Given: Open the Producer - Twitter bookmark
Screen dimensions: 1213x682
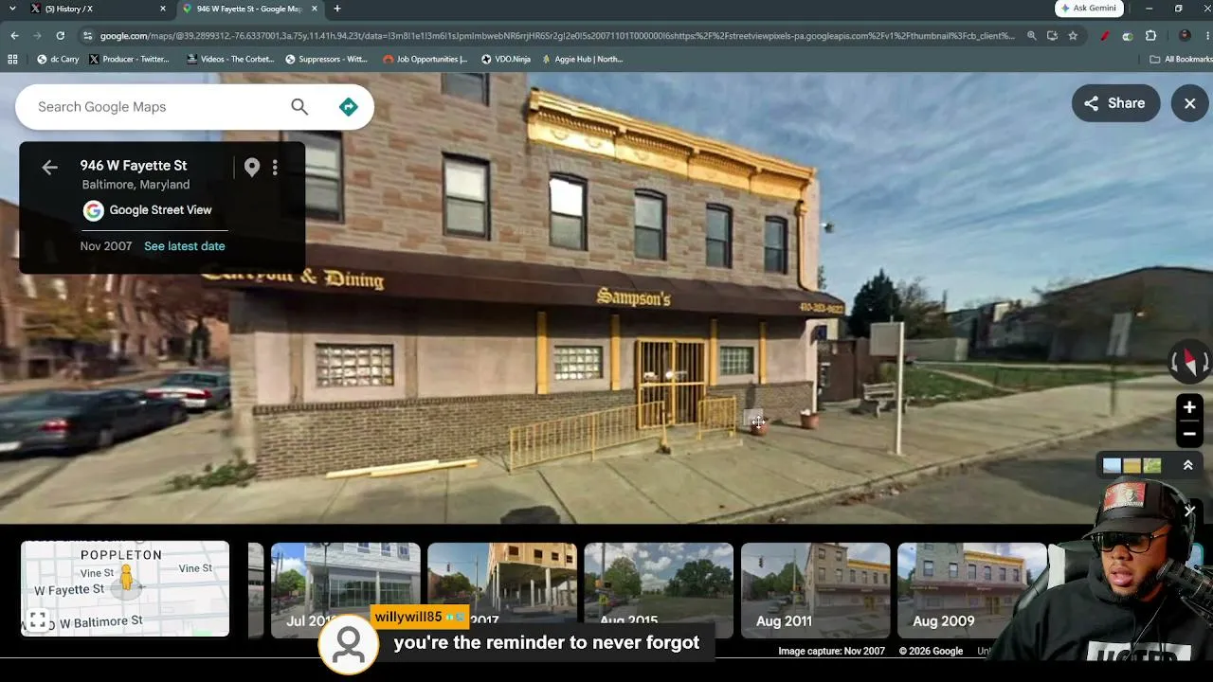Looking at the screenshot, I should pyautogui.click(x=129, y=59).
